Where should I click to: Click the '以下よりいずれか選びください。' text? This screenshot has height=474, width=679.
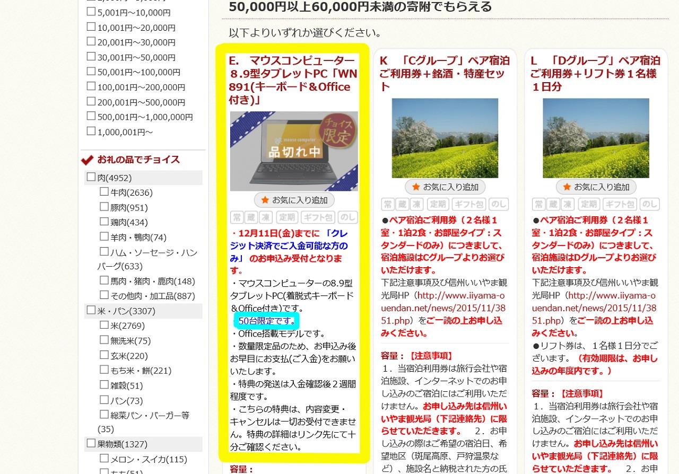pos(305,32)
